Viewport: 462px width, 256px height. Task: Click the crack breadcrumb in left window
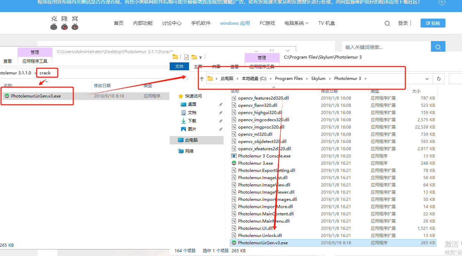[x=45, y=73]
